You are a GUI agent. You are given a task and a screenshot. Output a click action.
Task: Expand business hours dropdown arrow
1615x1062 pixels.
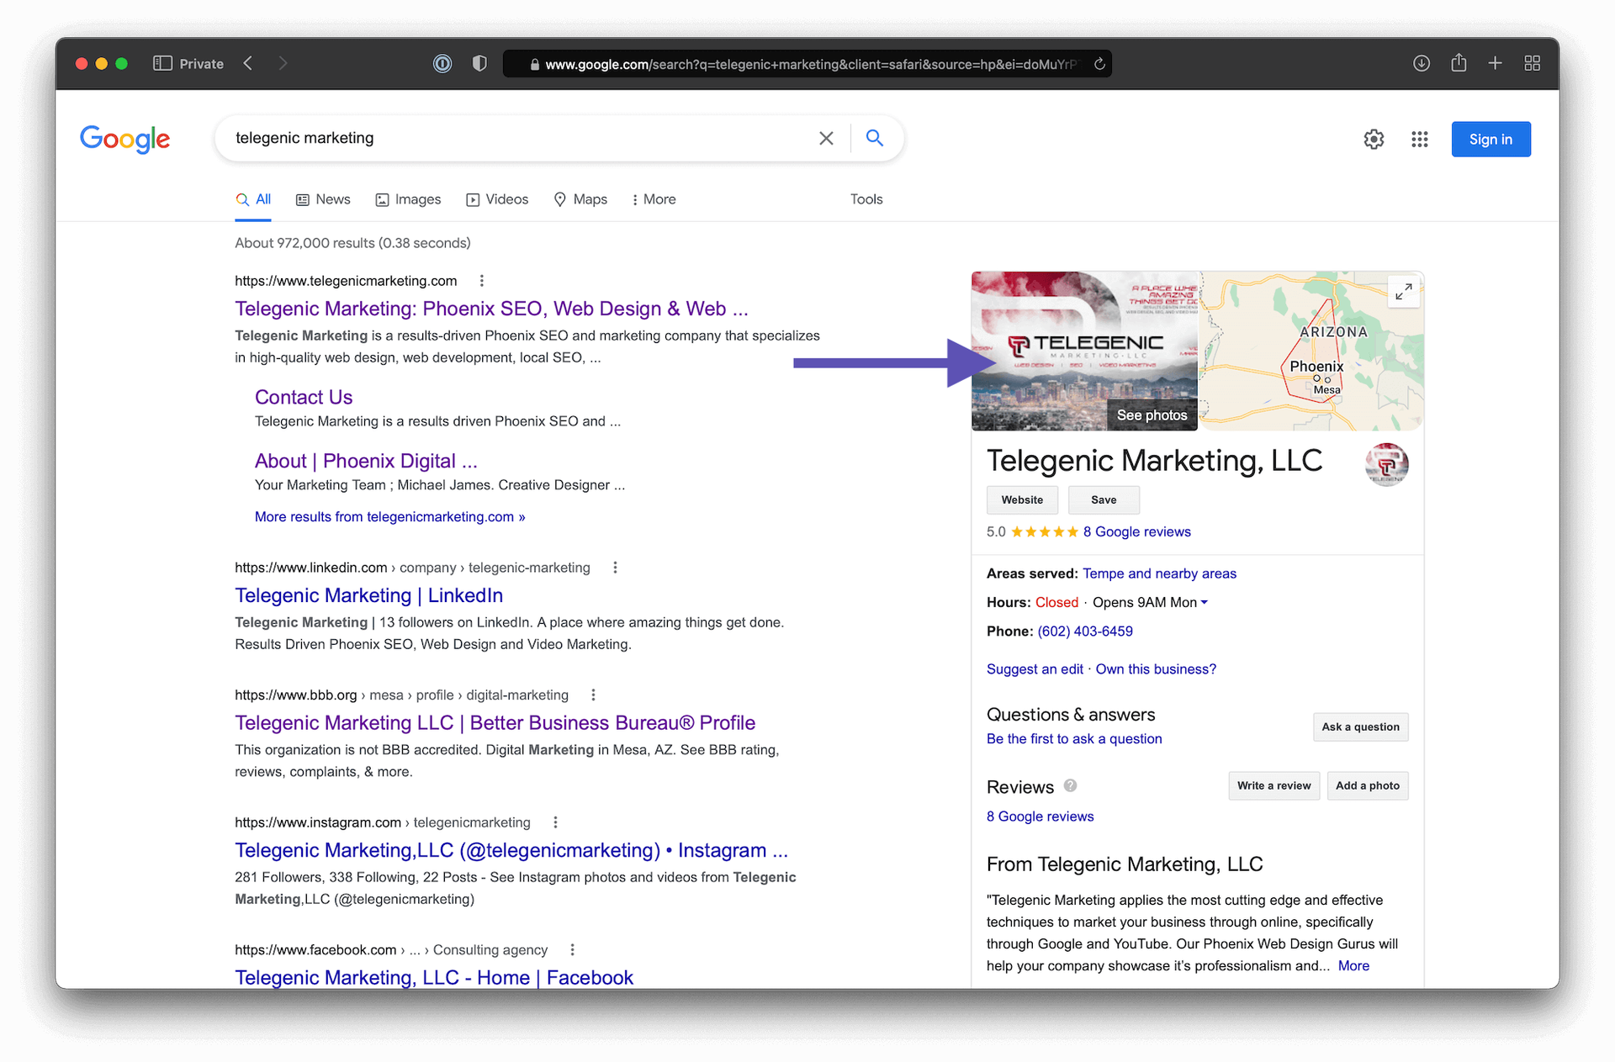(x=1205, y=603)
